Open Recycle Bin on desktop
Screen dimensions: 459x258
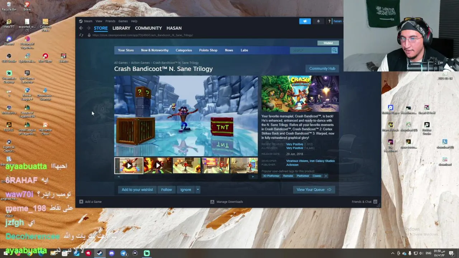pos(9,6)
